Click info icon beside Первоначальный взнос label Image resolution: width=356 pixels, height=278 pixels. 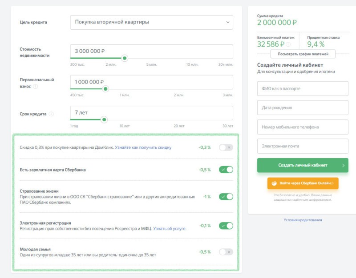tap(36, 87)
